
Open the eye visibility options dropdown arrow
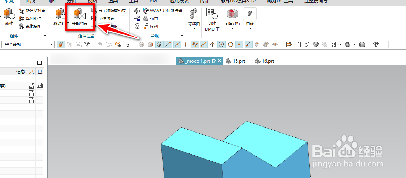click(x=383, y=45)
